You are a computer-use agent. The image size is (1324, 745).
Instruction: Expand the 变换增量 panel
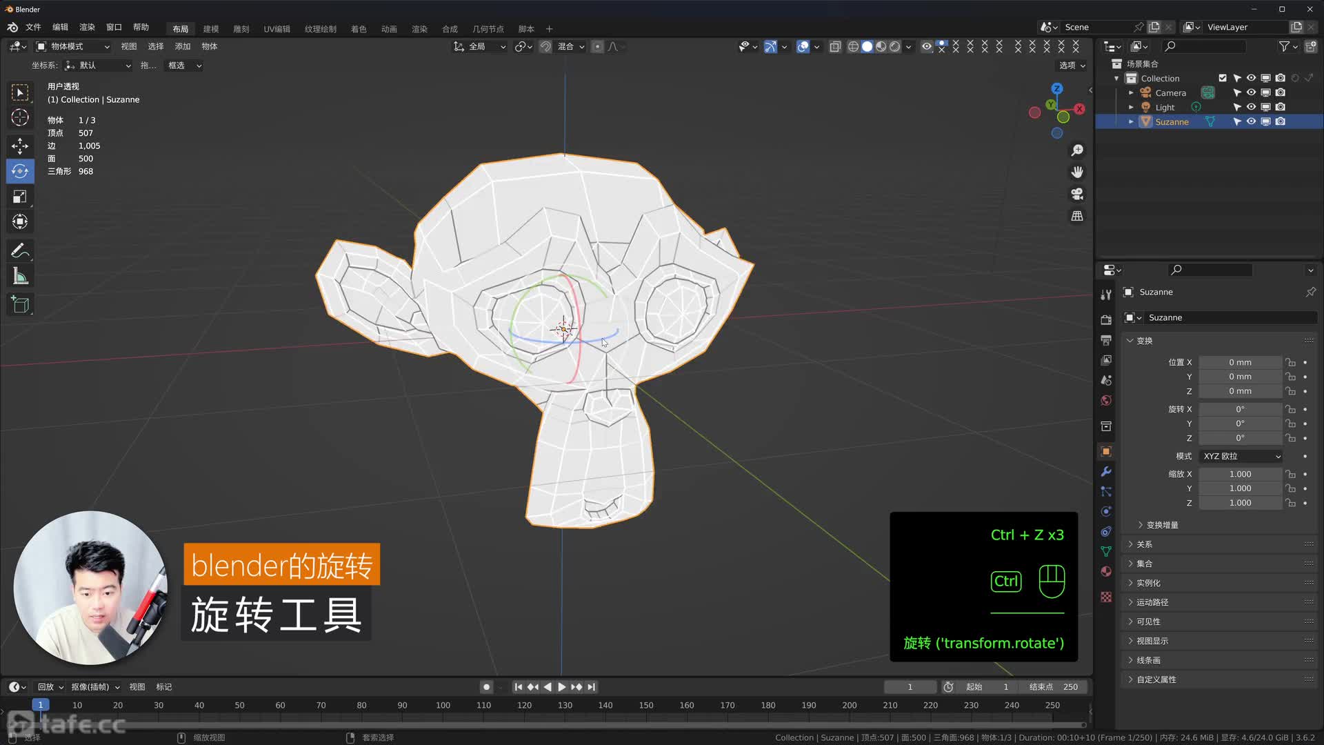tap(1162, 525)
